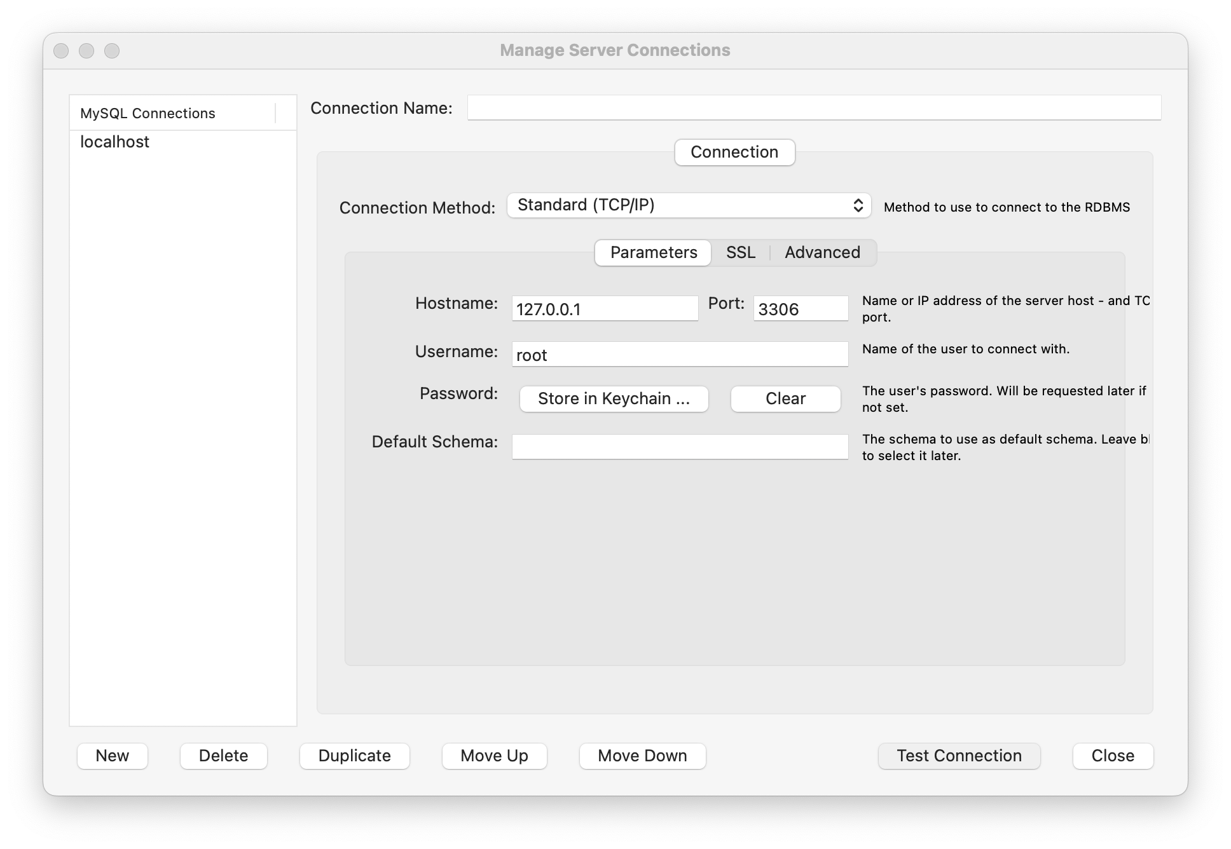Delete the selected connection
The width and height of the screenshot is (1231, 849).
coord(223,756)
